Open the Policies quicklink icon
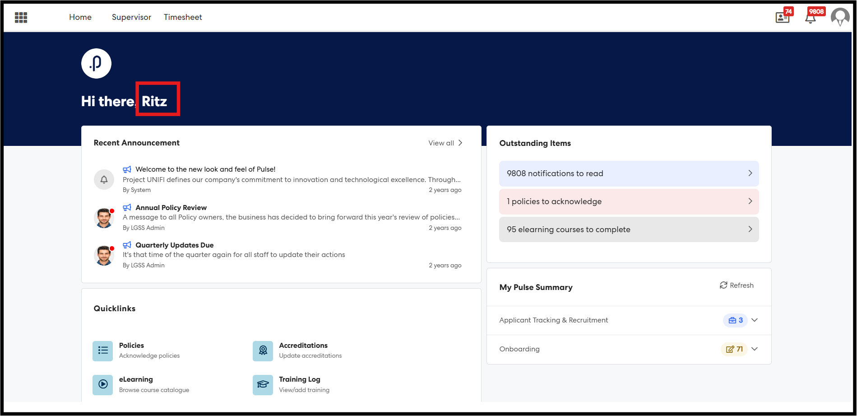The height and width of the screenshot is (416, 857). coord(102,351)
